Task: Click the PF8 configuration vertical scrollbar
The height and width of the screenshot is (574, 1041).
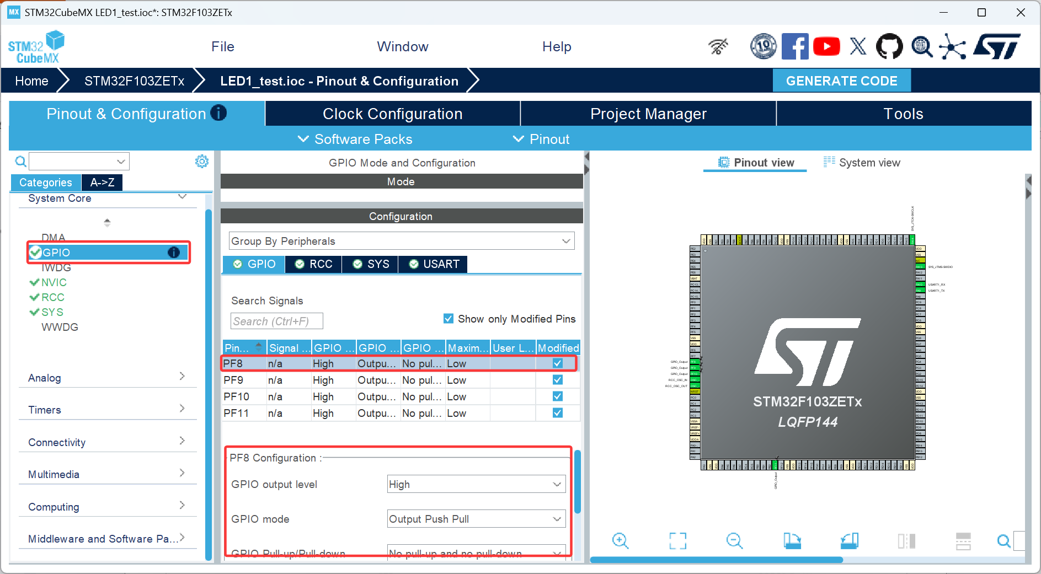Action: 578,481
